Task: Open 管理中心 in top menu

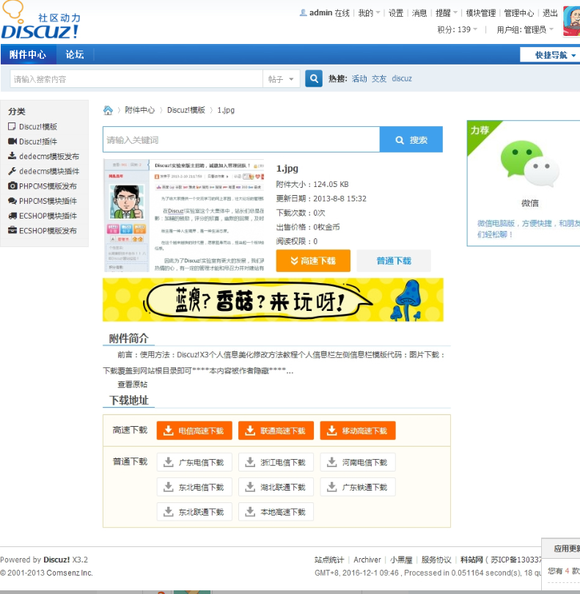Action: click(519, 13)
